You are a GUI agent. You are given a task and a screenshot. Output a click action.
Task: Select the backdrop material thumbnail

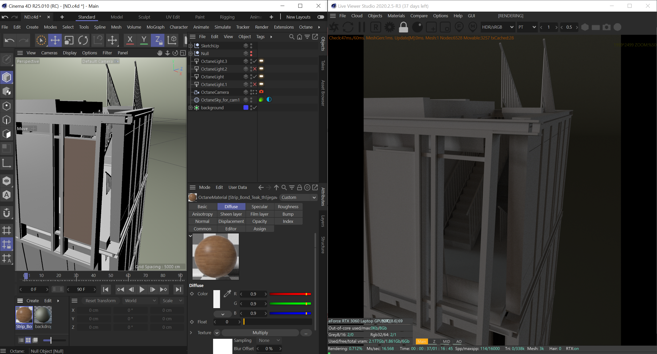click(x=43, y=315)
